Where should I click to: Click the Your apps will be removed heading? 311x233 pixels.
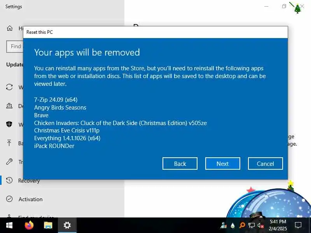pos(87,52)
